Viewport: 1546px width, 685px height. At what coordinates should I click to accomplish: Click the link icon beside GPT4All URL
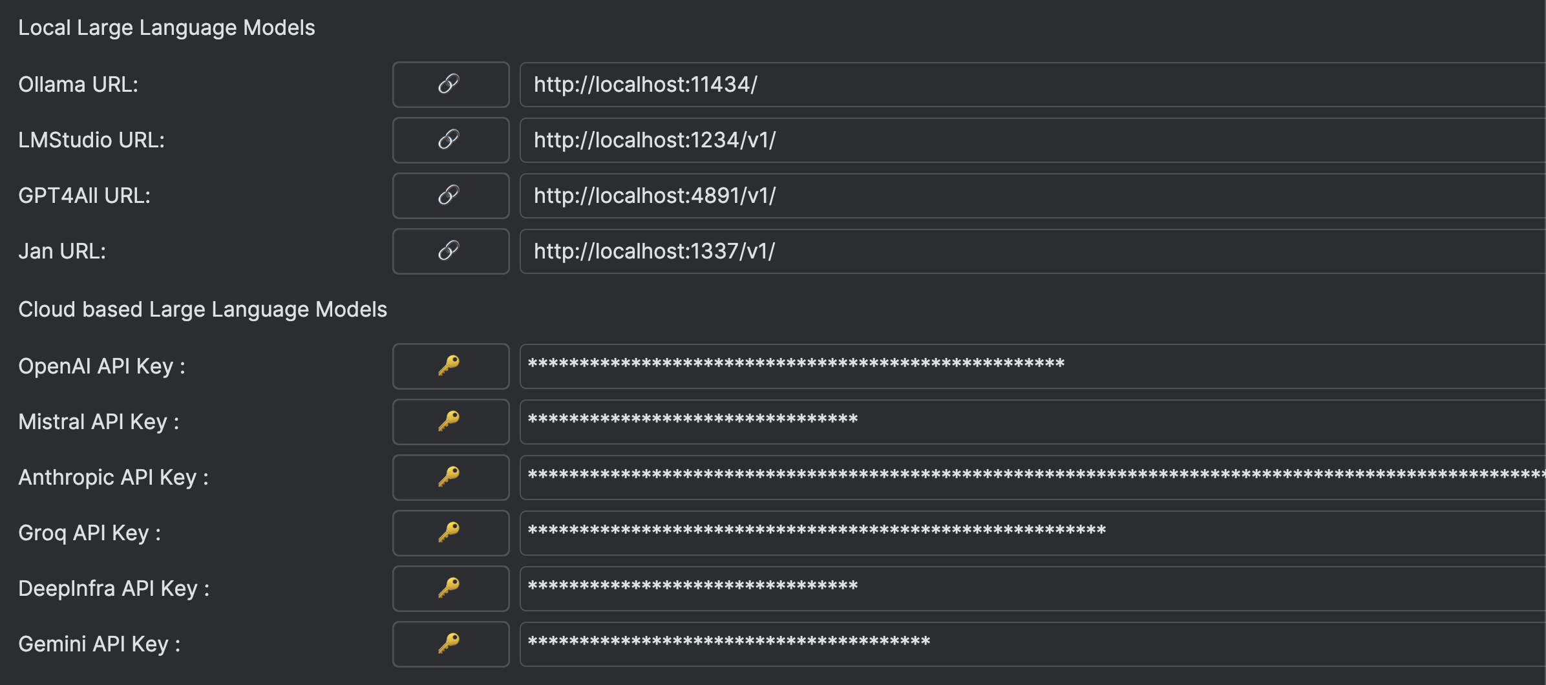pyautogui.click(x=450, y=196)
